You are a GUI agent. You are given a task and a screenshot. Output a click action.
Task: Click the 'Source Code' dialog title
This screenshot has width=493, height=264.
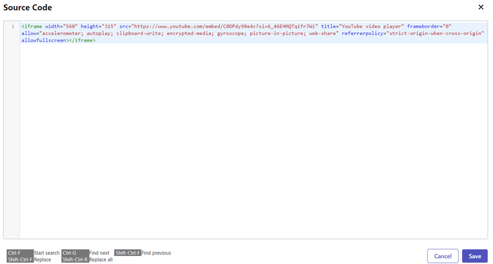click(x=28, y=7)
